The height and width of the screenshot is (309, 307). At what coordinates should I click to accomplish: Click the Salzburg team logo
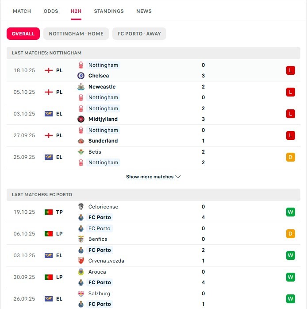81,294
